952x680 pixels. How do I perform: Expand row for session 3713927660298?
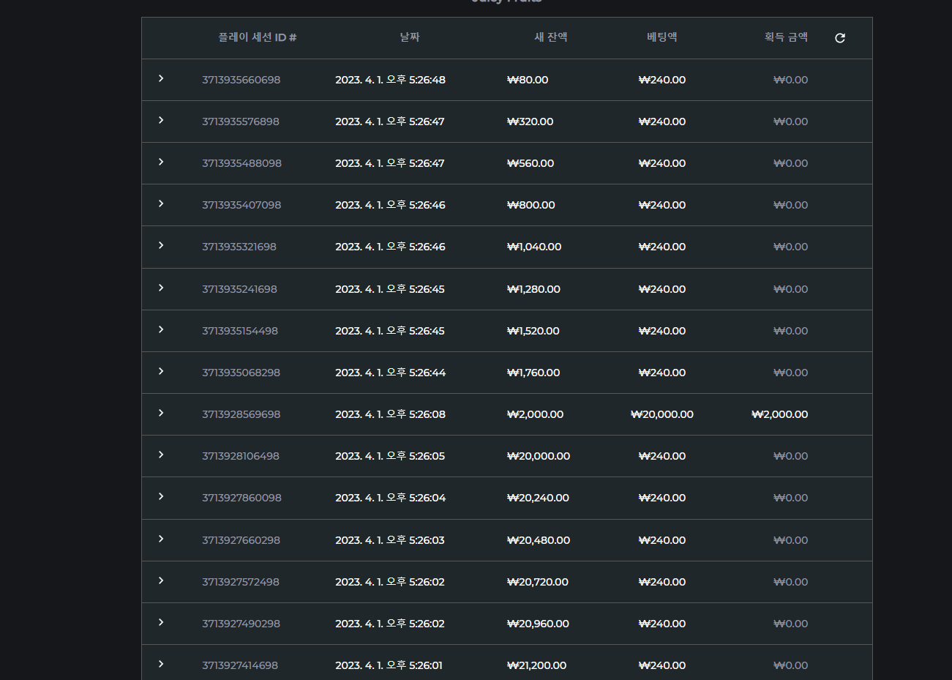pos(161,539)
